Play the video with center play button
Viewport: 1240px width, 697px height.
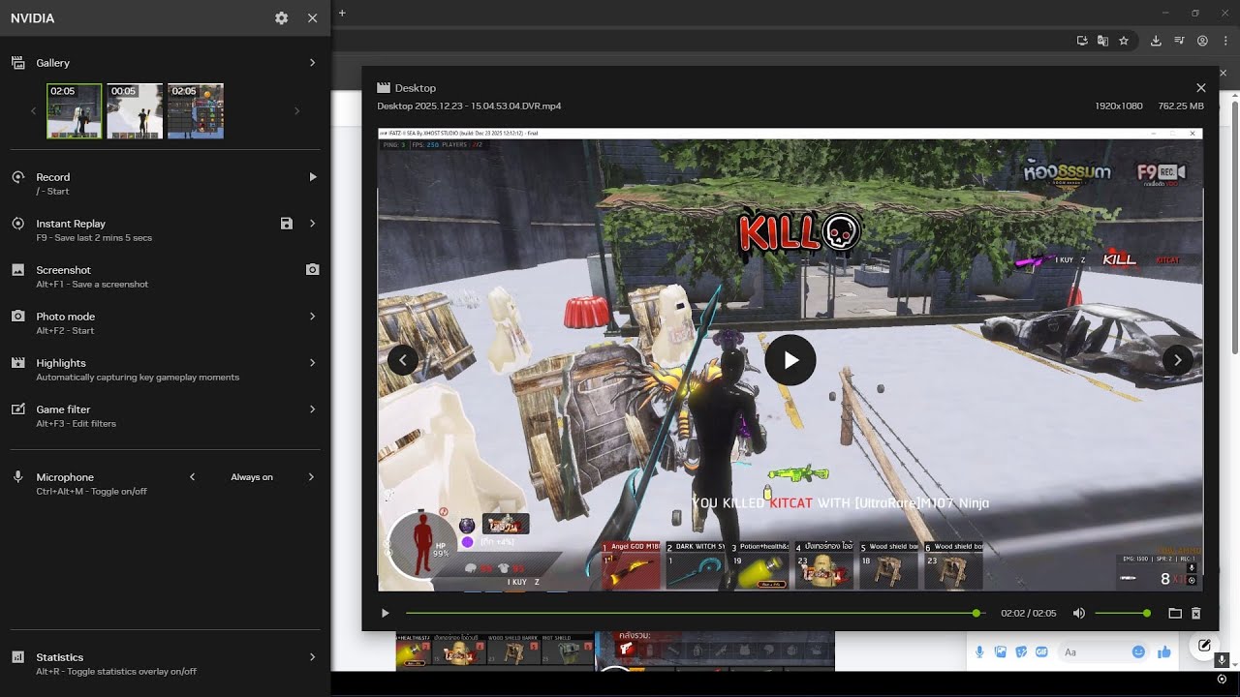click(790, 360)
